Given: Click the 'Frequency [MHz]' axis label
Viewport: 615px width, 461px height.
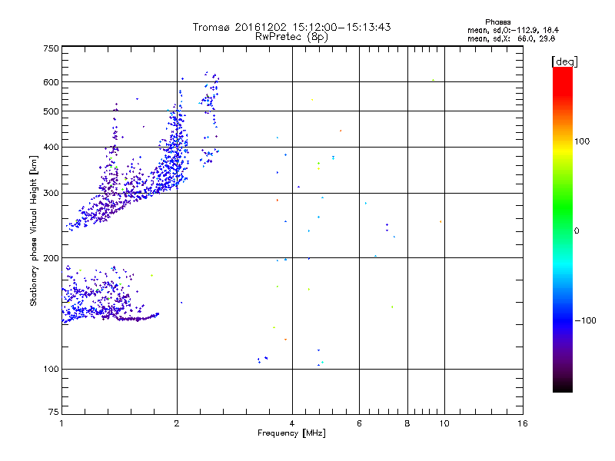Looking at the screenshot, I should (x=291, y=433).
